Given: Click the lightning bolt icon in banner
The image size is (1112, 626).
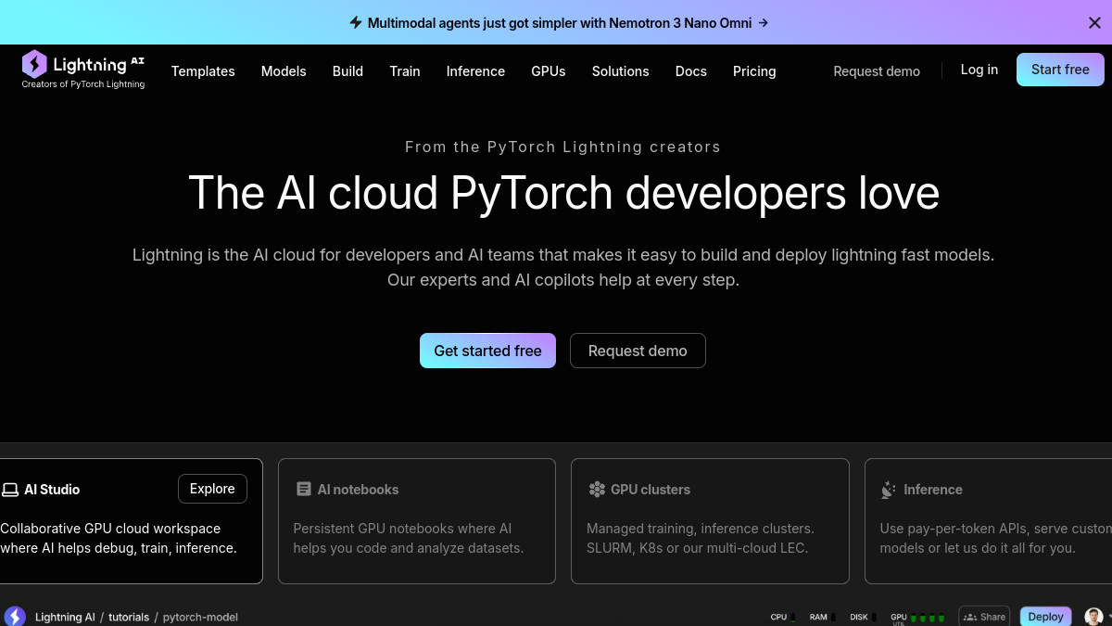Looking at the screenshot, I should [356, 22].
